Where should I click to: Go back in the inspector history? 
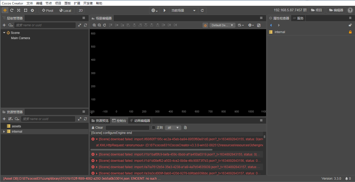271,25
